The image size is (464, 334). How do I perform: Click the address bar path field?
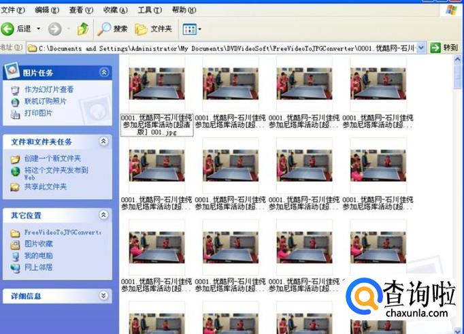(227, 48)
